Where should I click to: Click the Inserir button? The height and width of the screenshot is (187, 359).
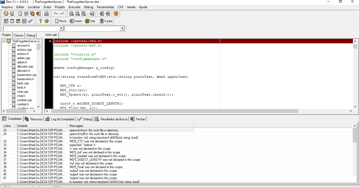(x=76, y=21)
